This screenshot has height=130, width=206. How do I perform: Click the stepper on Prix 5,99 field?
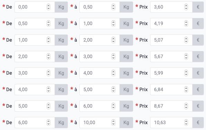pos(186,73)
